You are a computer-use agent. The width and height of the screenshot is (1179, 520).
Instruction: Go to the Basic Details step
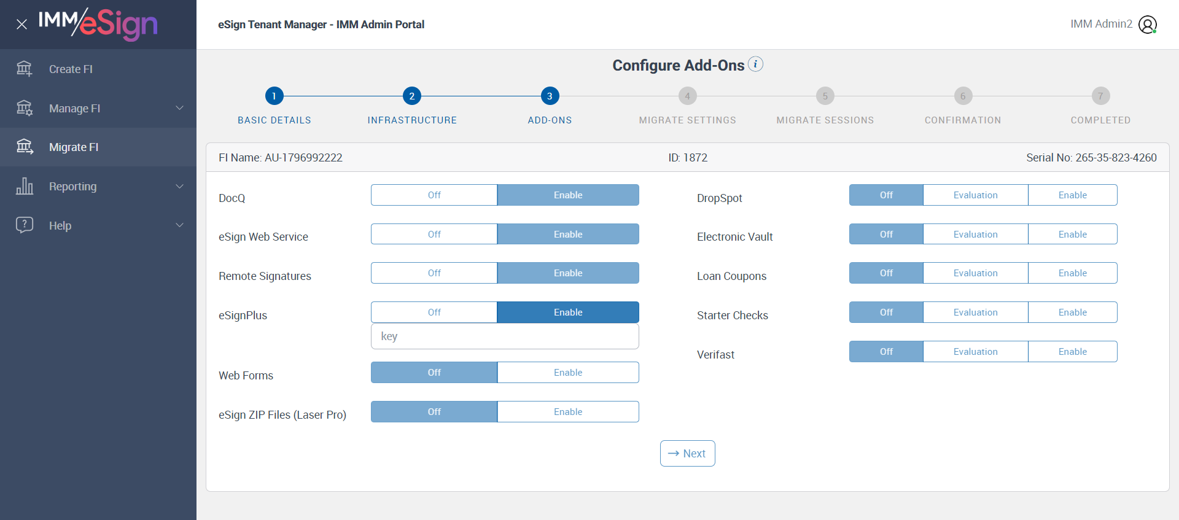point(274,96)
